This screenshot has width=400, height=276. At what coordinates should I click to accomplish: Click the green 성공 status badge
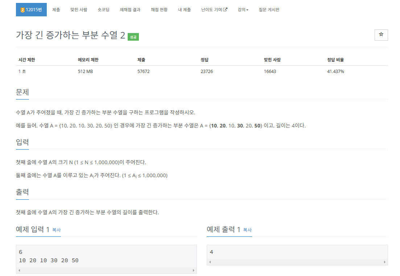(133, 37)
